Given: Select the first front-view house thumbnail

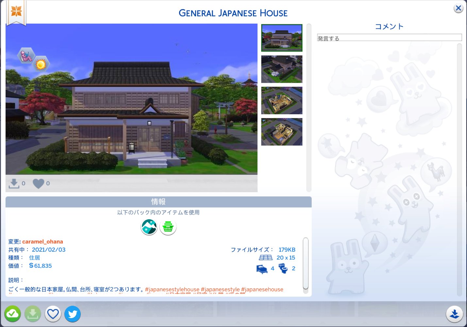Looking at the screenshot, I should click(x=282, y=38).
